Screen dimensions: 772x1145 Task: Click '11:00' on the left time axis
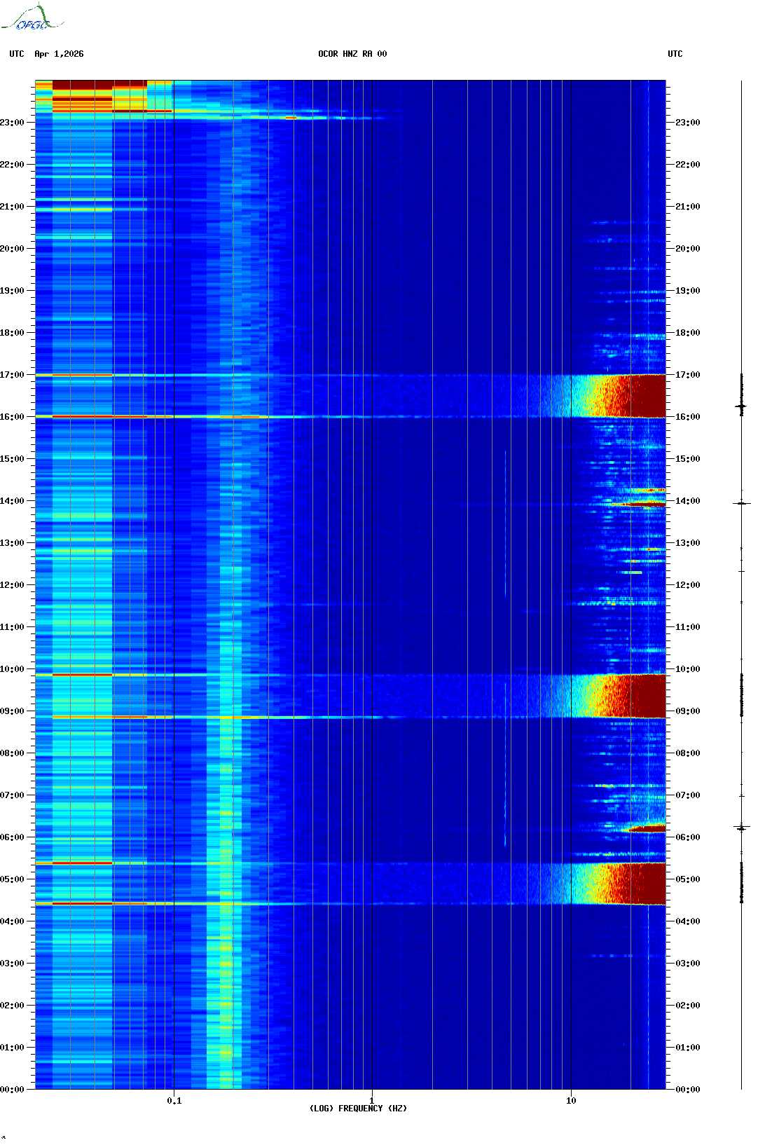click(x=12, y=627)
